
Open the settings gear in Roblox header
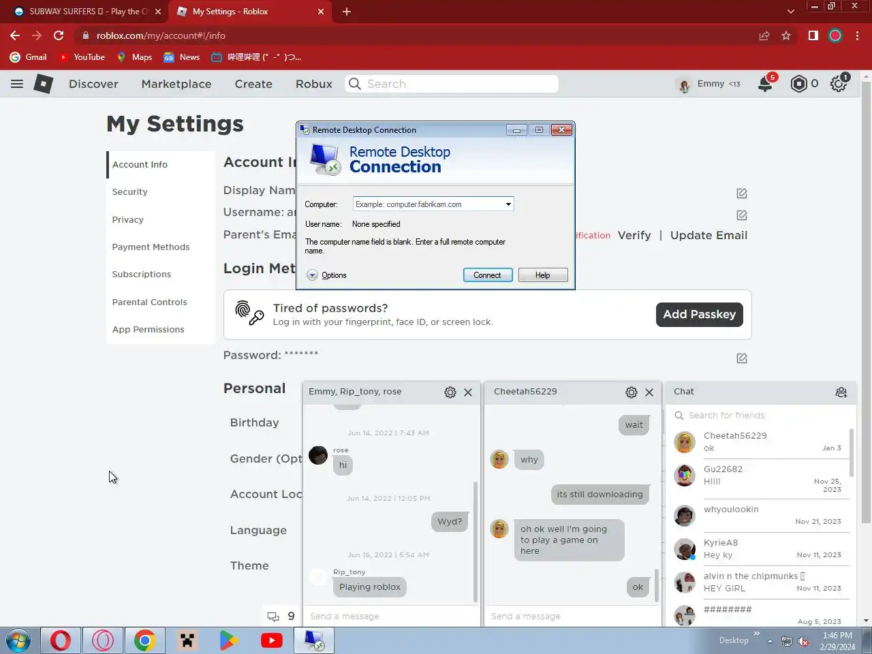coord(838,84)
